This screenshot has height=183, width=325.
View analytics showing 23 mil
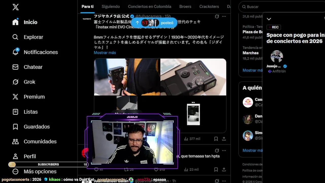[x=191, y=170]
